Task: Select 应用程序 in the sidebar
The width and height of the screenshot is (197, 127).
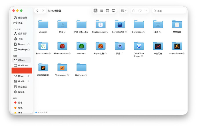Action: [22, 34]
